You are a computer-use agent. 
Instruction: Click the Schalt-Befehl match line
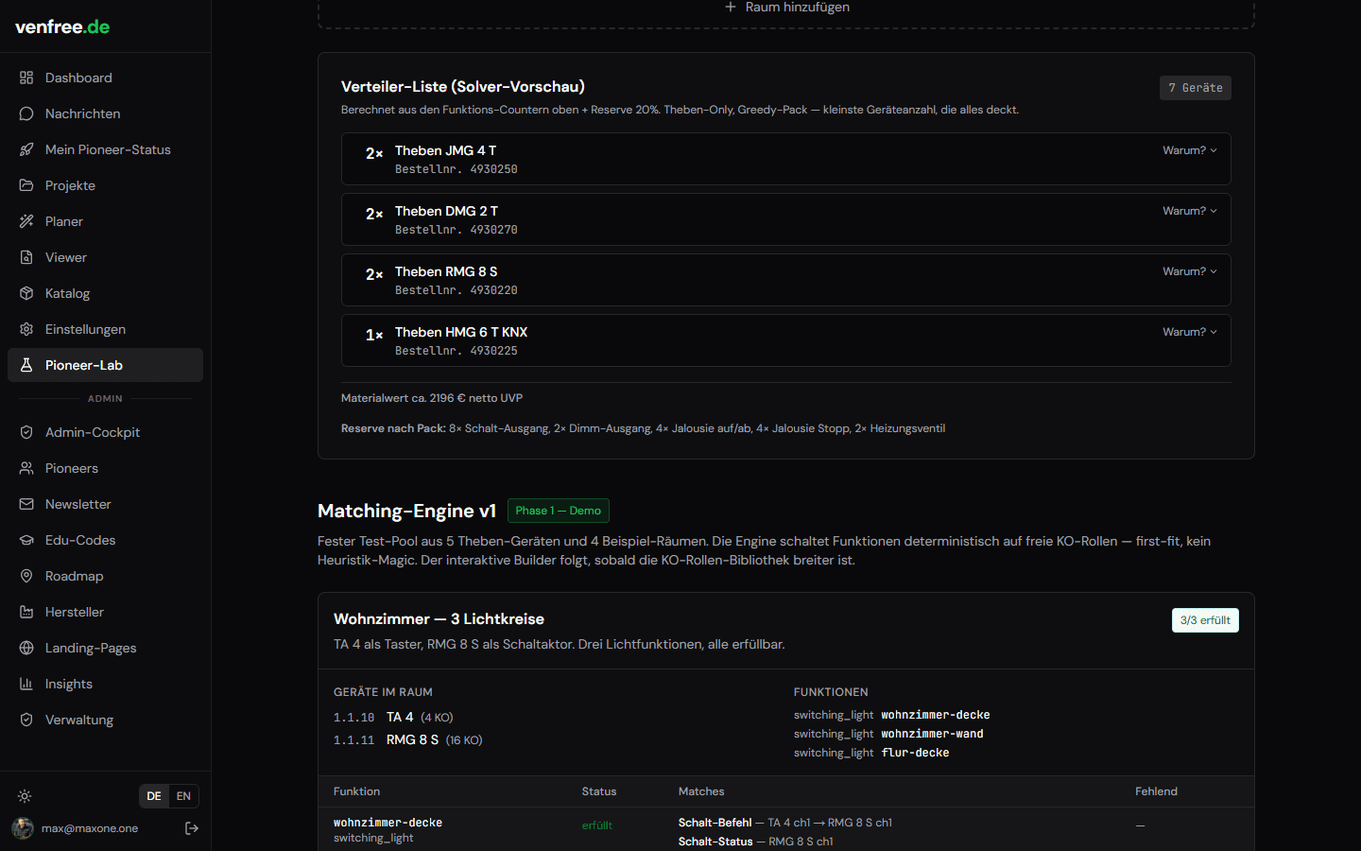(x=785, y=823)
